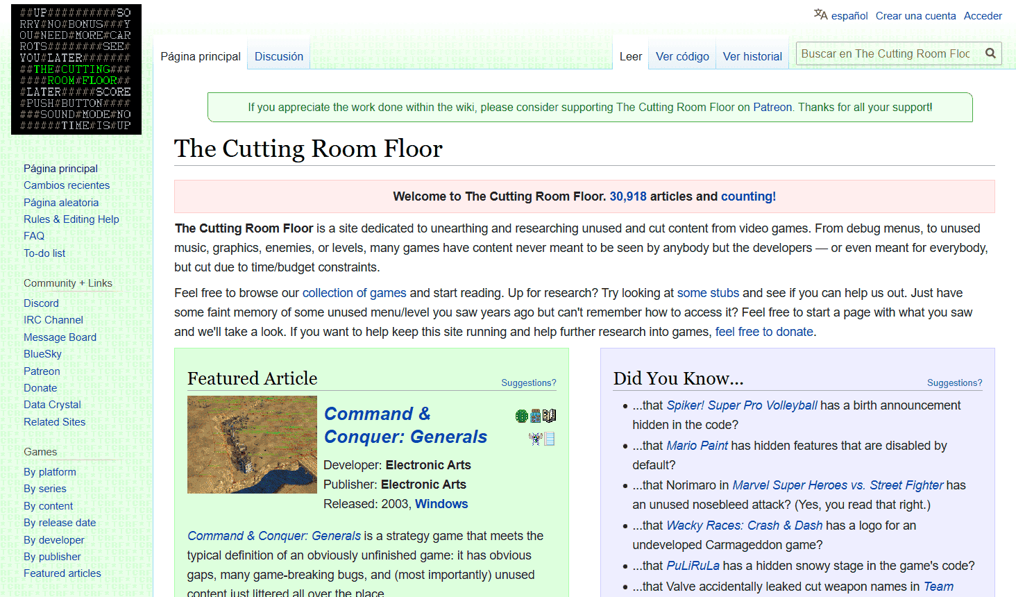1016x597 pixels.
Task: Click the pixel bug icon in Featured Article
Action: (x=535, y=439)
